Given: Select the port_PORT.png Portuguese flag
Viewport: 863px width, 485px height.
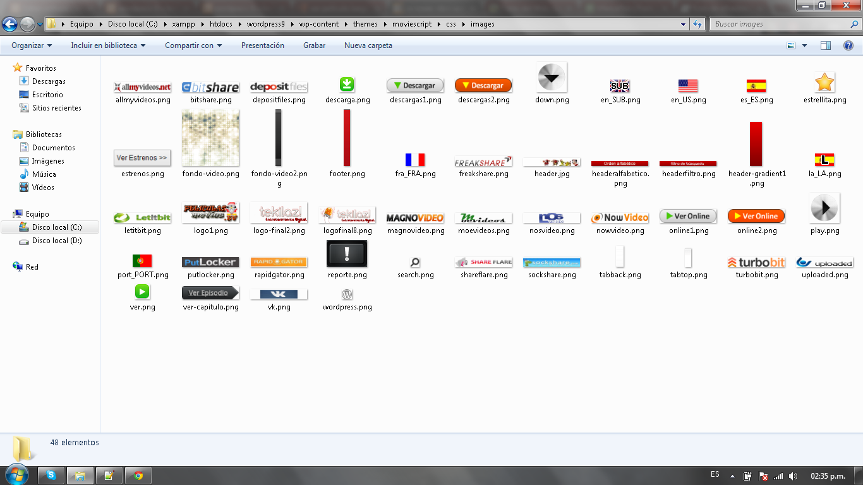Looking at the screenshot, I should pos(143,261).
